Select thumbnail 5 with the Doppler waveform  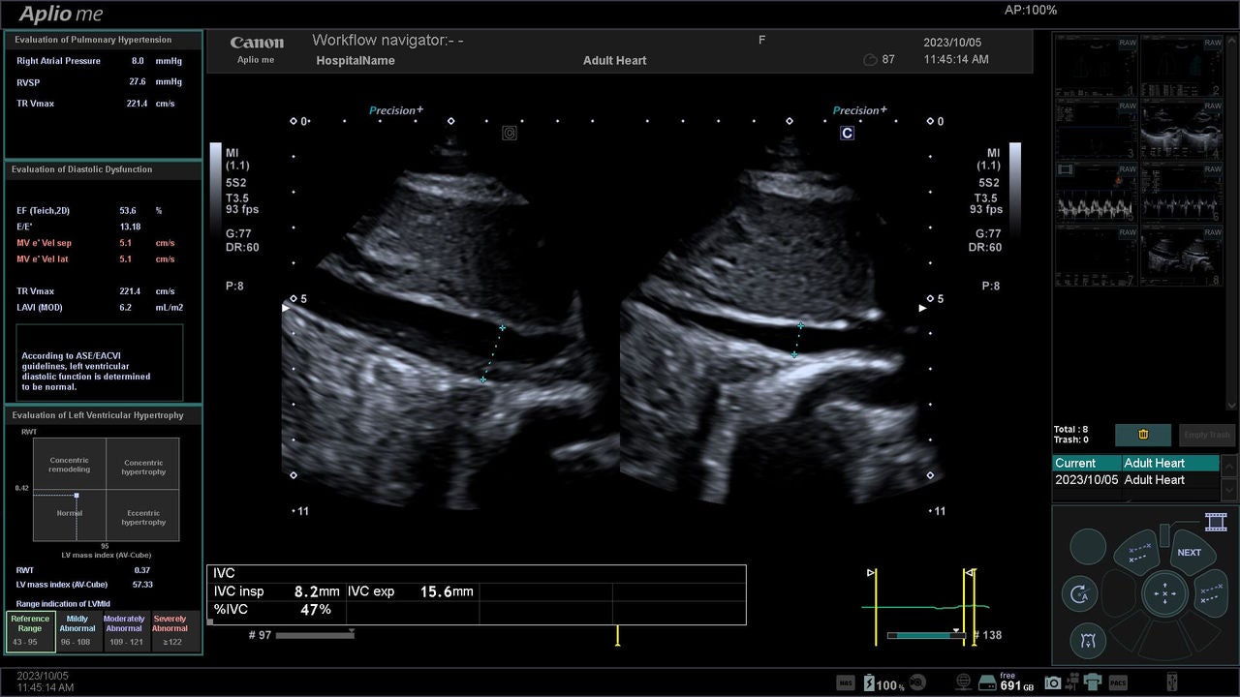pos(1095,193)
